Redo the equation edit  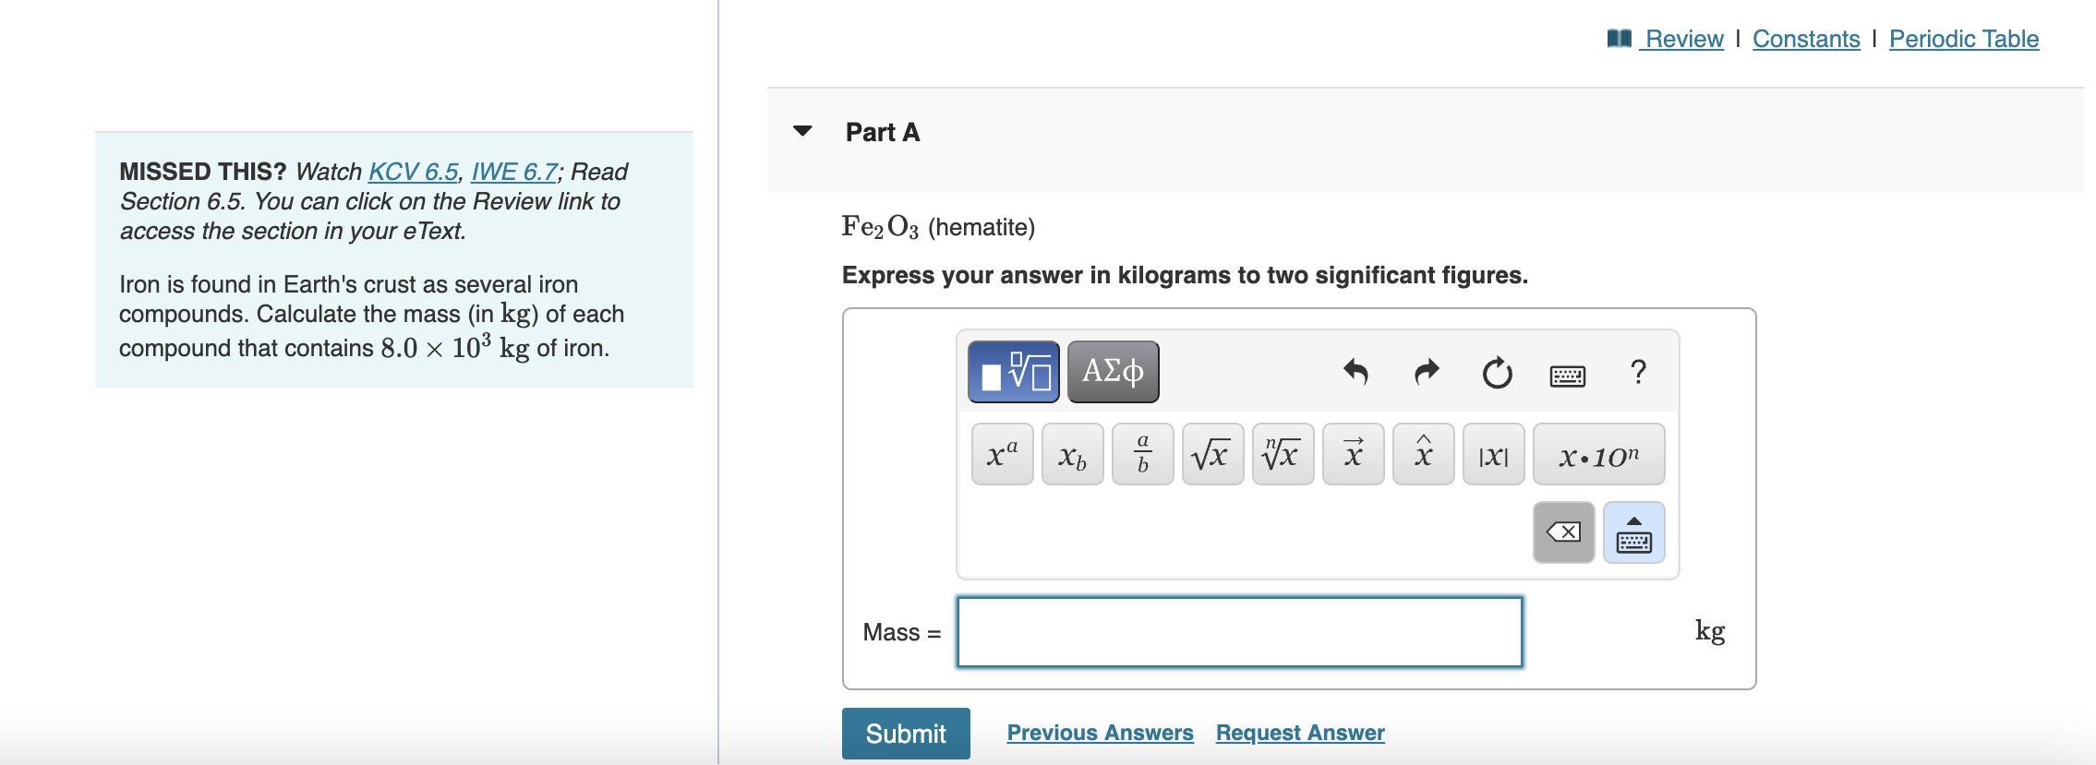(x=1427, y=372)
